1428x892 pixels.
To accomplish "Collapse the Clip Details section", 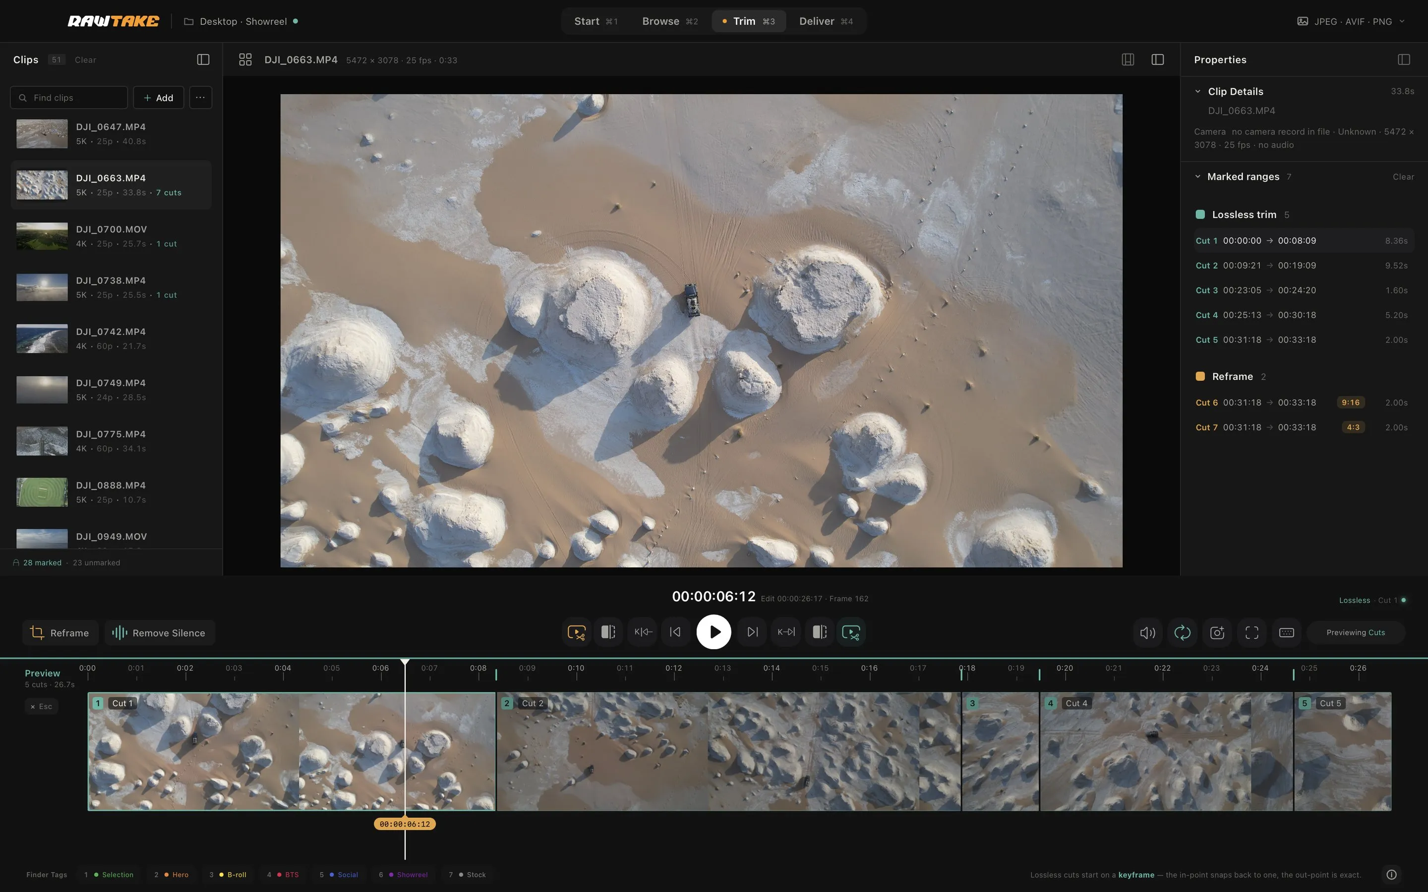I will click(1198, 92).
